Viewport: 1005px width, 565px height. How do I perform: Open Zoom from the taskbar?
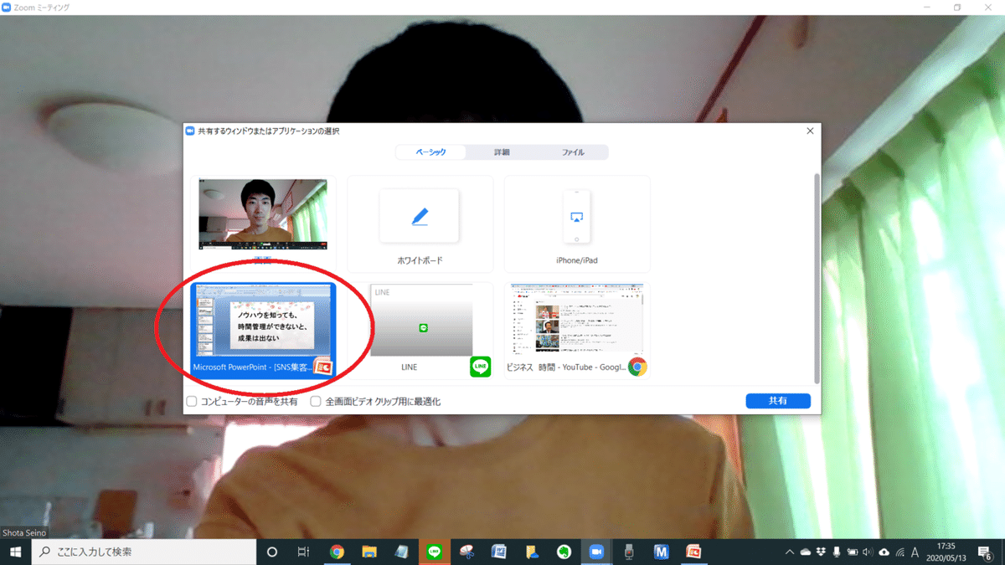(596, 552)
